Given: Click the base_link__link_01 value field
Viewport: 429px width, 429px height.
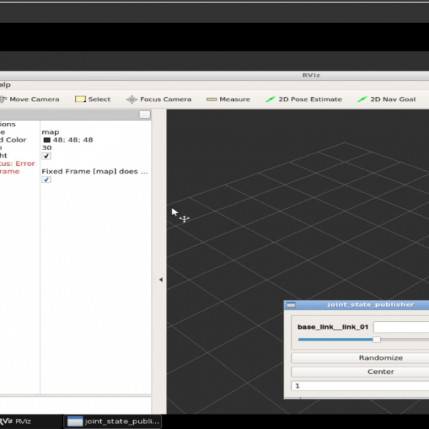Looking at the screenshot, I should (401, 327).
